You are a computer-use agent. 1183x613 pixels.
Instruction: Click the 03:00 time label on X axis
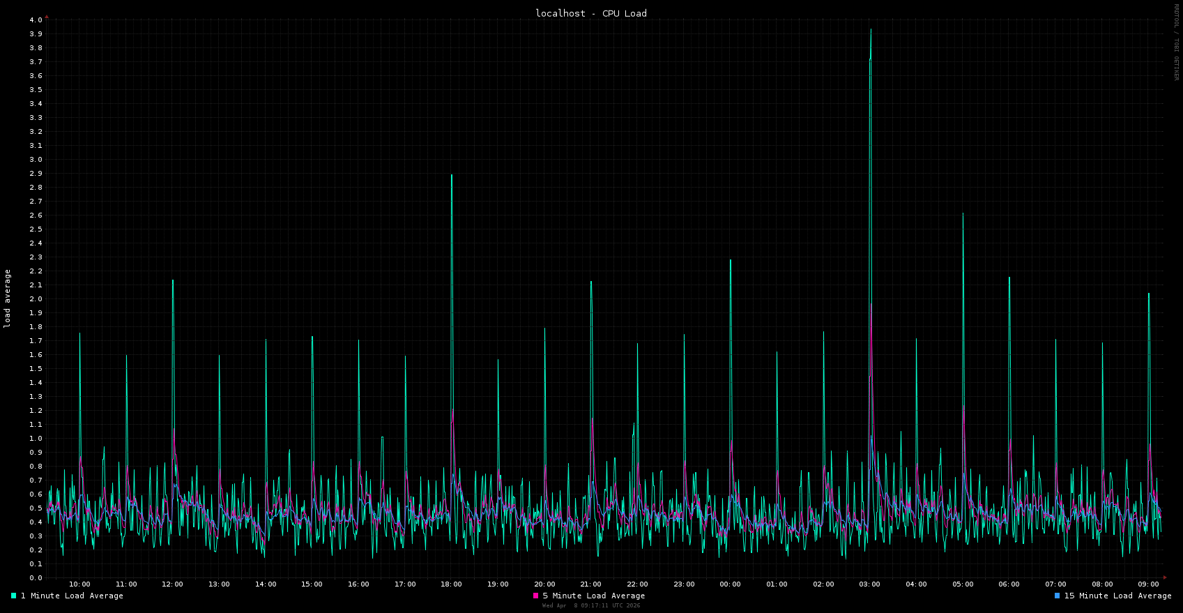pyautogui.click(x=869, y=584)
